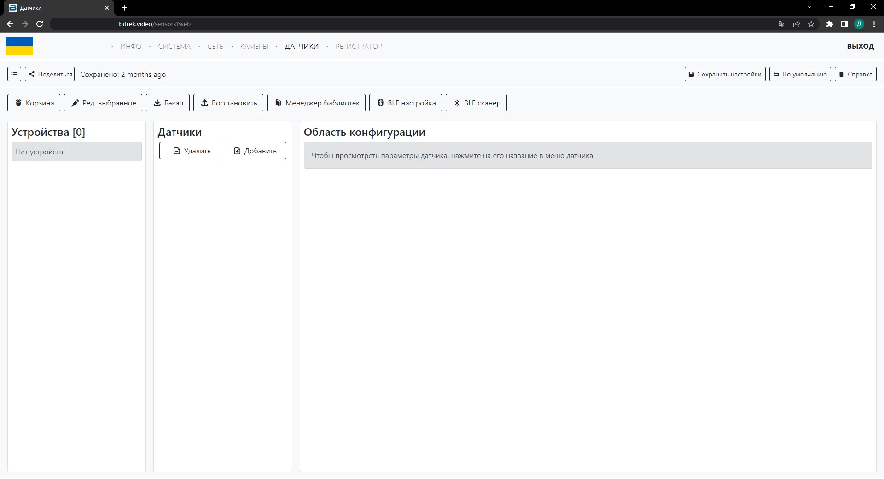
Task: Reload the page with refresh icon
Action: [x=40, y=24]
